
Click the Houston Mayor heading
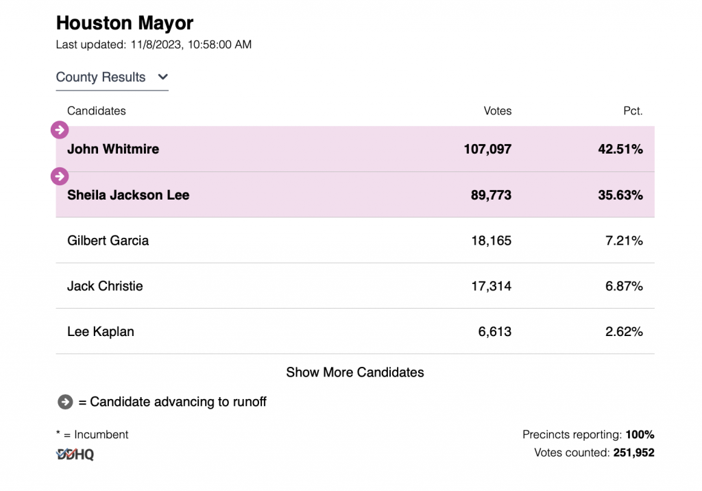(125, 23)
